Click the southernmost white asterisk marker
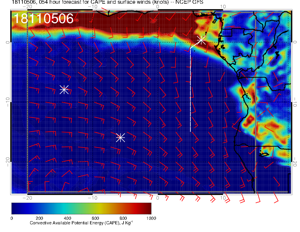 point(120,137)
